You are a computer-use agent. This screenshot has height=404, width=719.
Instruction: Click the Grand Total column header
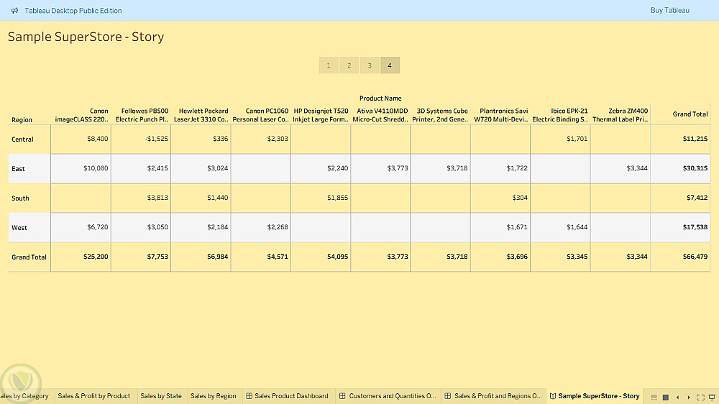click(x=690, y=114)
